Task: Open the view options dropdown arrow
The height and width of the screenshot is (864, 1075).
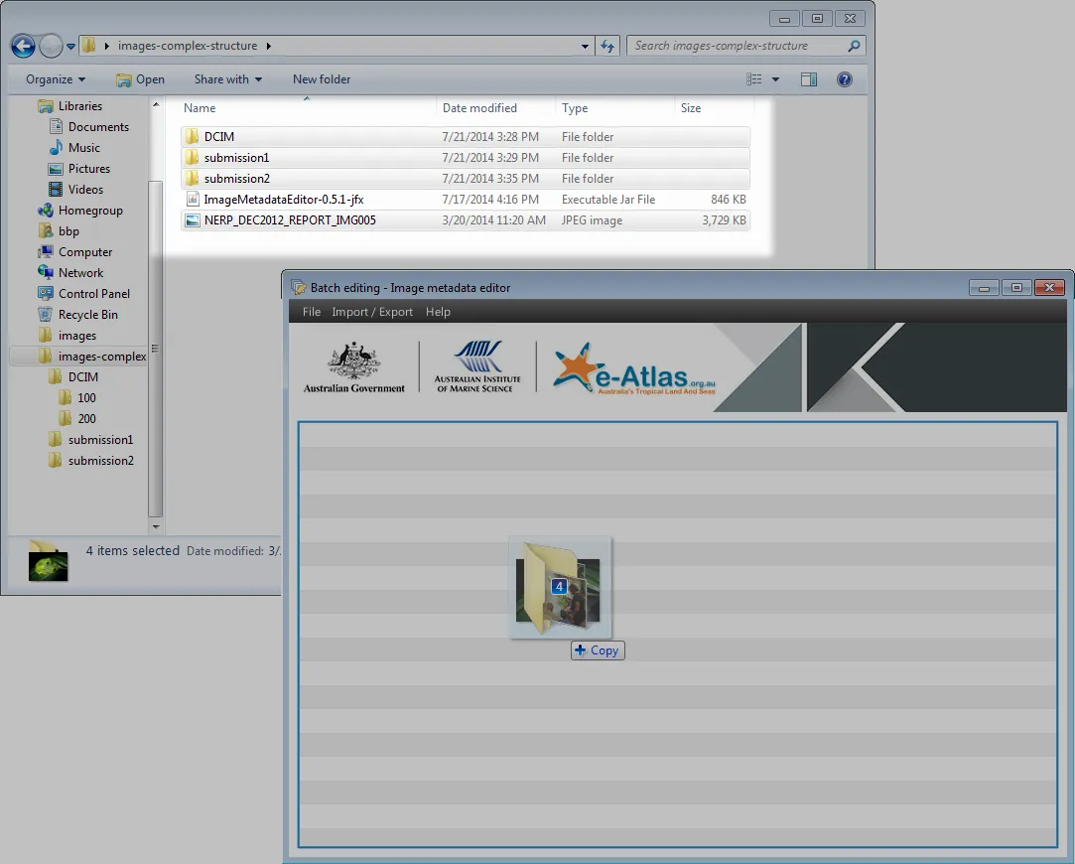Action: coord(775,79)
